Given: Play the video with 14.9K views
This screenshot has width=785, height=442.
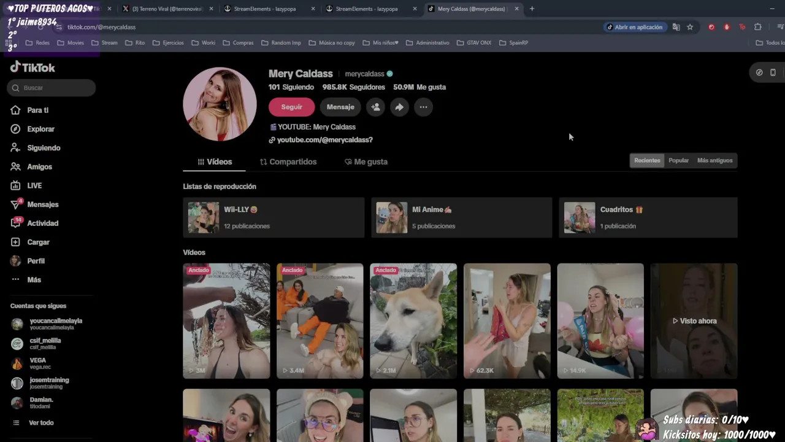Looking at the screenshot, I should point(600,321).
